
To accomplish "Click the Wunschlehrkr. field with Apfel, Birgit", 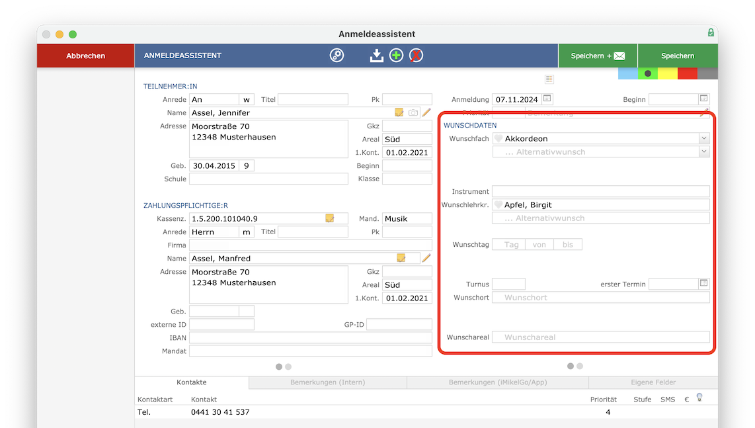I will pos(601,205).
